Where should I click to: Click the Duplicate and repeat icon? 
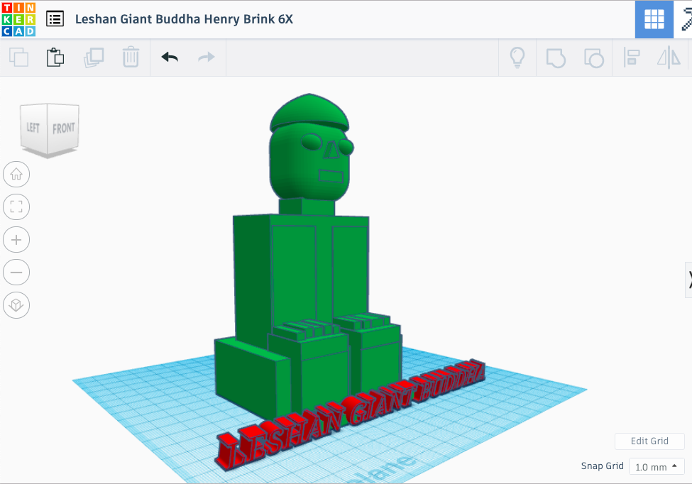93,57
